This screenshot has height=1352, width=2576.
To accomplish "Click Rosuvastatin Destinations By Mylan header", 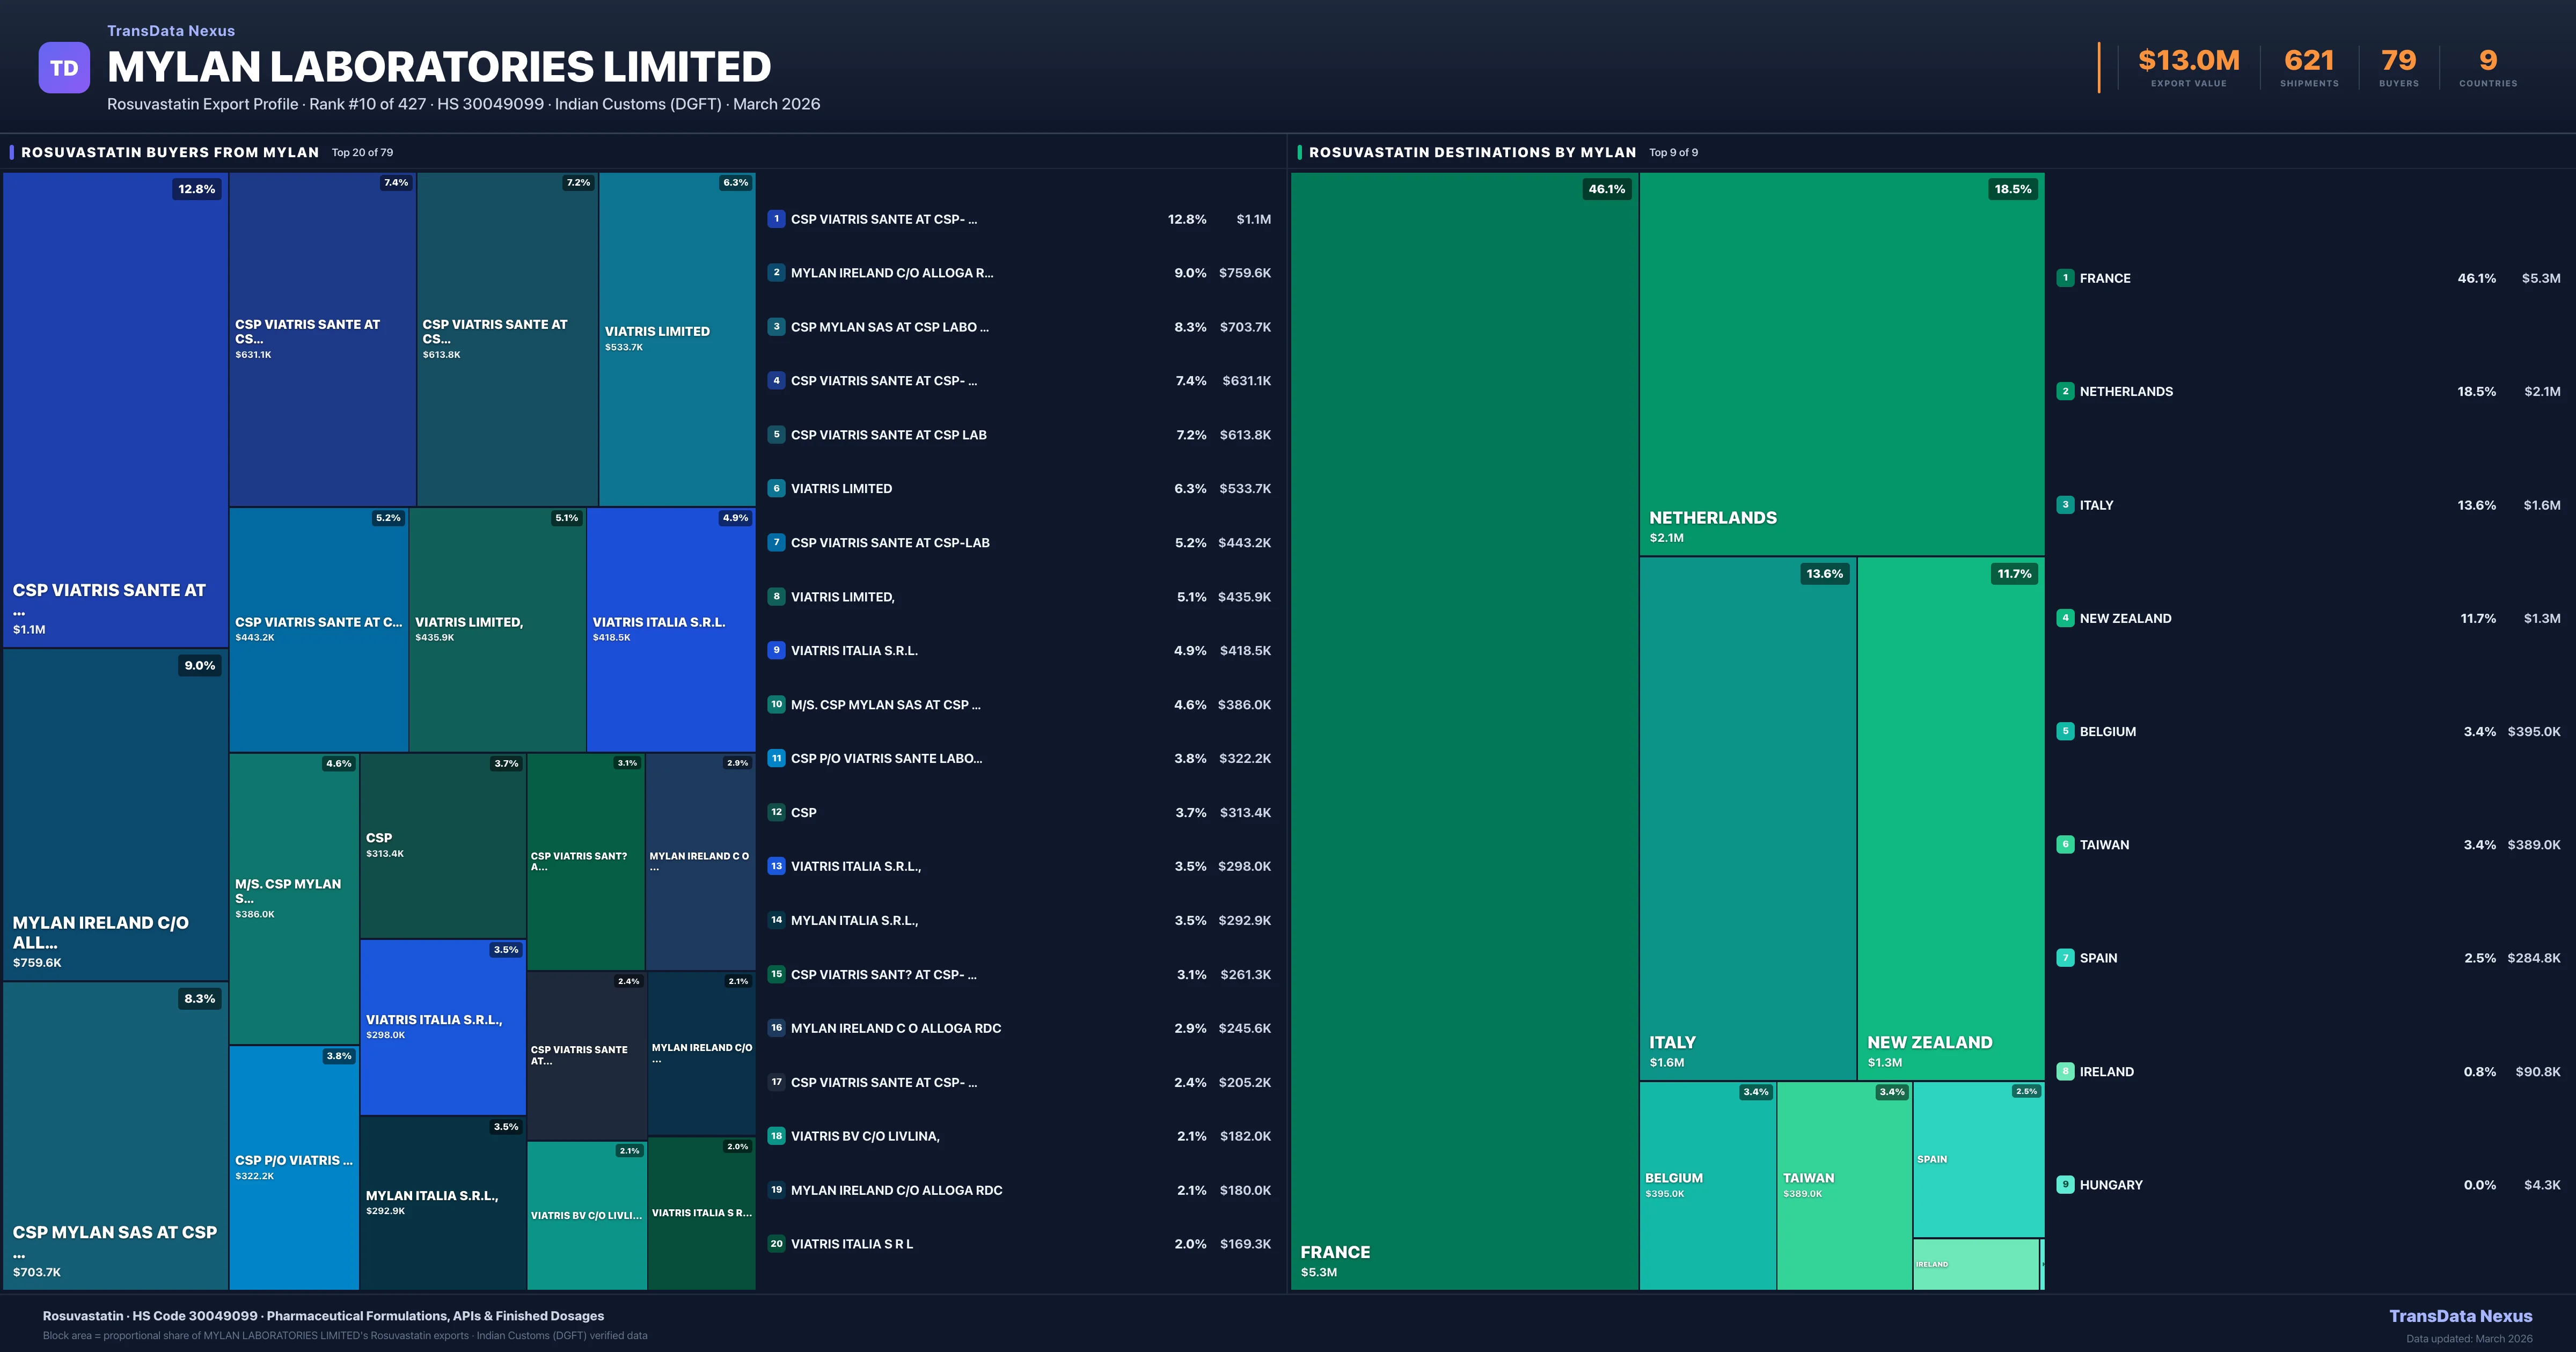I will pos(1472,152).
